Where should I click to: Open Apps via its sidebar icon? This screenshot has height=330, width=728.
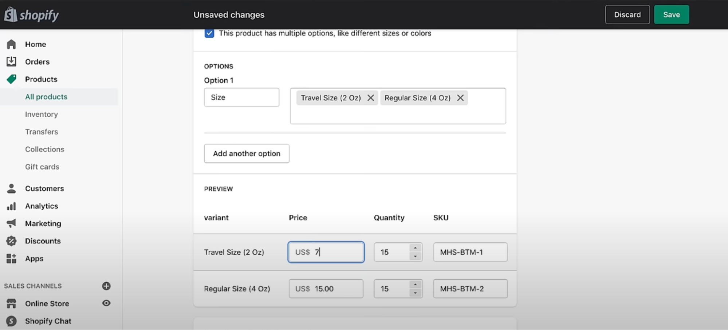pos(11,258)
